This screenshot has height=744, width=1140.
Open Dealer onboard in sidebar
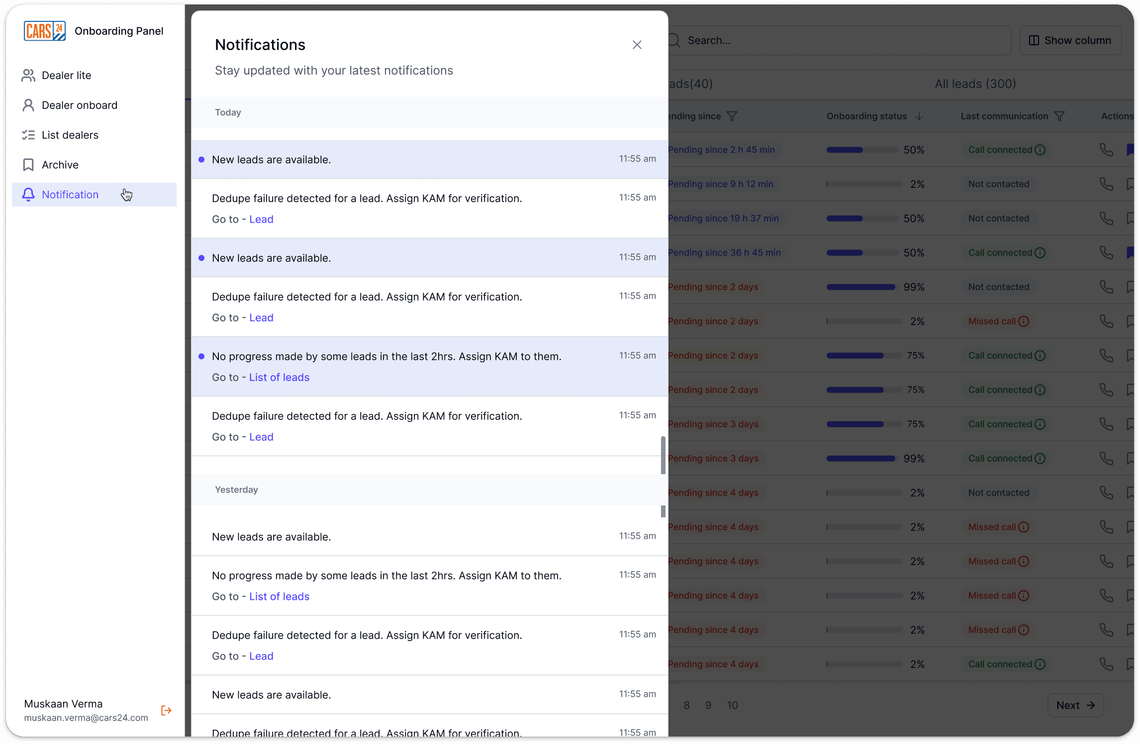(94, 105)
